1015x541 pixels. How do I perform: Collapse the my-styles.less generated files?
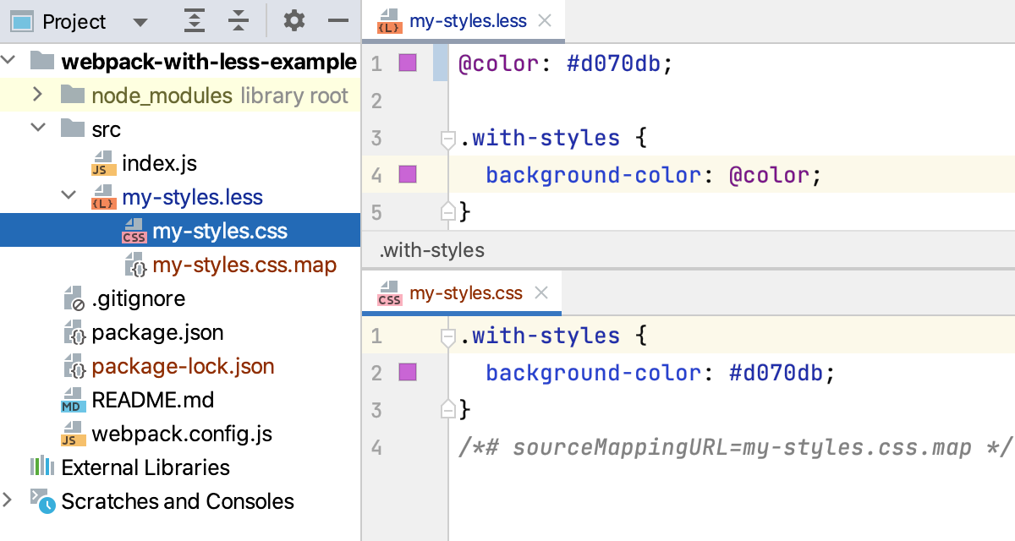pyautogui.click(x=69, y=196)
